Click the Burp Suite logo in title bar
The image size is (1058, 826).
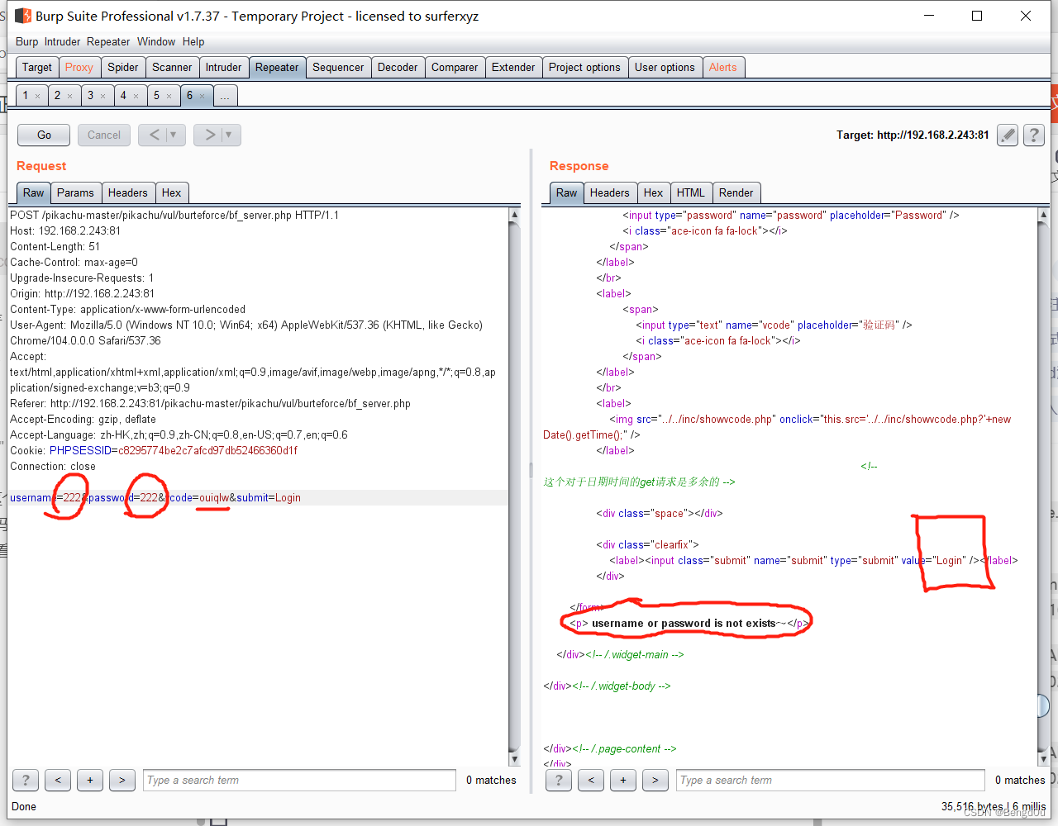[23, 16]
